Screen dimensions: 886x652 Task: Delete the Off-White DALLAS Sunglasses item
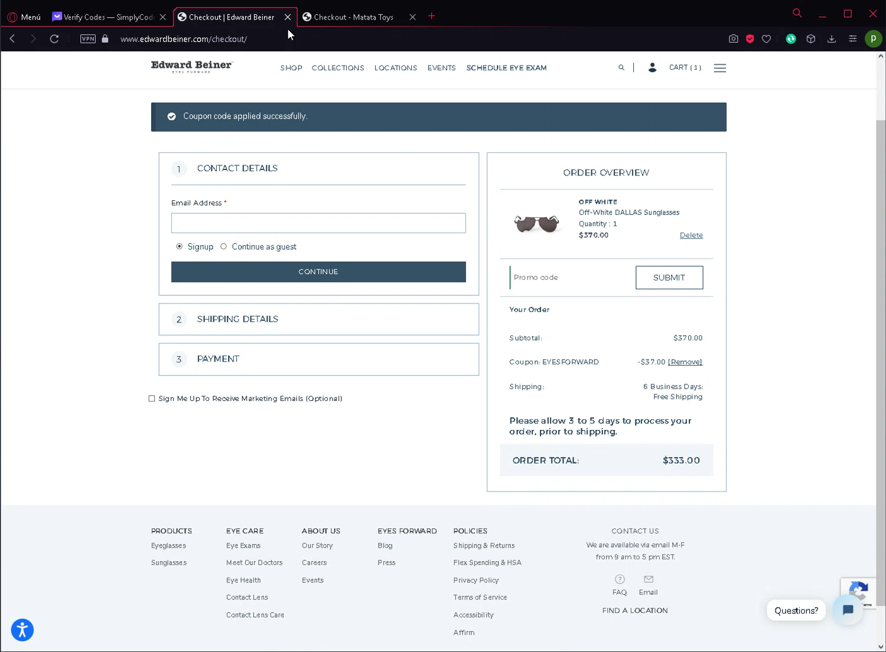point(691,235)
